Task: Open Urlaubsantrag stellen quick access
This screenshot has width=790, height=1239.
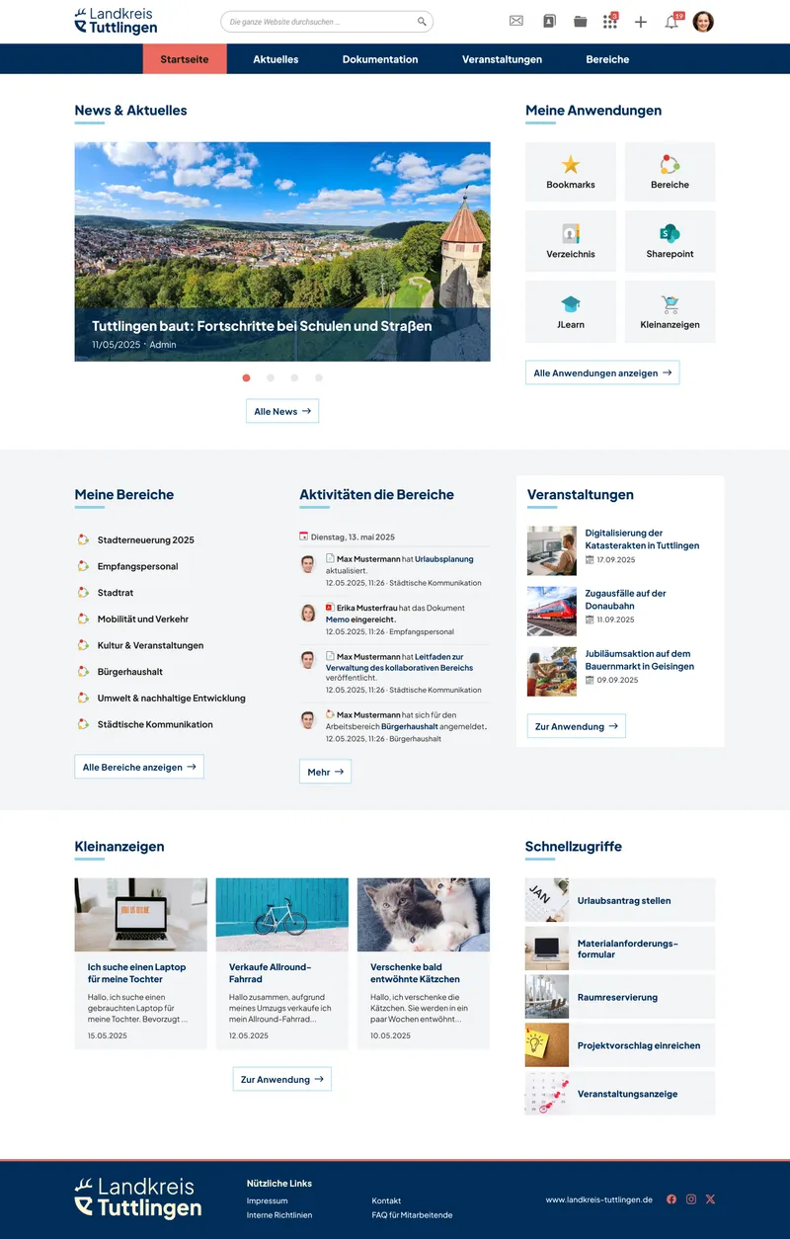Action: (620, 900)
